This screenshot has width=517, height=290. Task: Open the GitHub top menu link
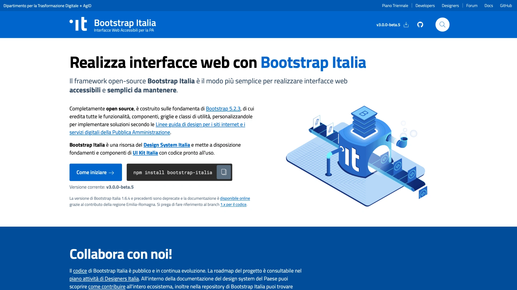(506, 6)
